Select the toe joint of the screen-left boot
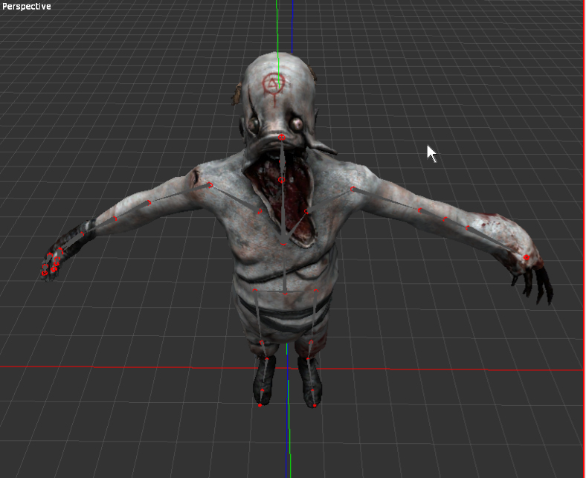This screenshot has height=478, width=586. [x=260, y=405]
